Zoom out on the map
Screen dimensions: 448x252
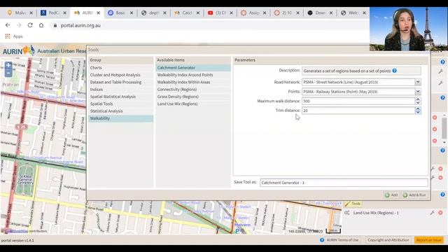[8, 73]
